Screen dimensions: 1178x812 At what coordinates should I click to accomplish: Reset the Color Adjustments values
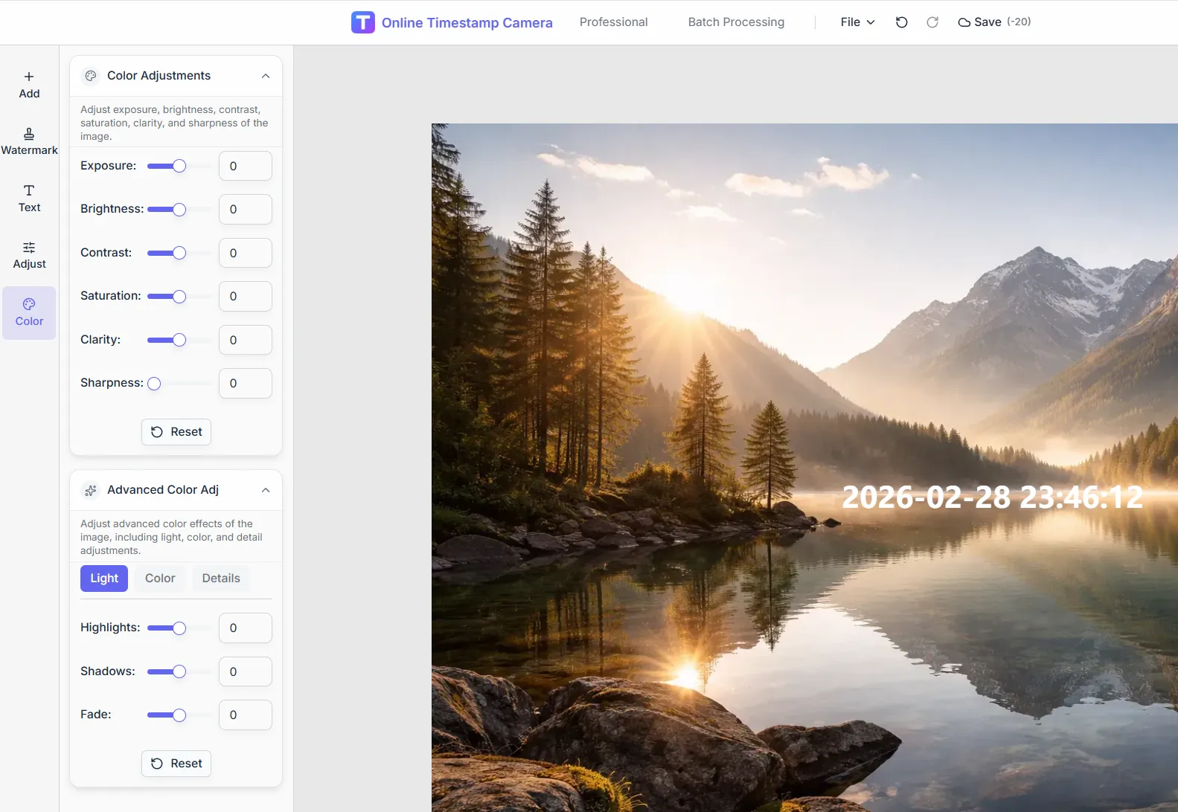[x=176, y=432]
